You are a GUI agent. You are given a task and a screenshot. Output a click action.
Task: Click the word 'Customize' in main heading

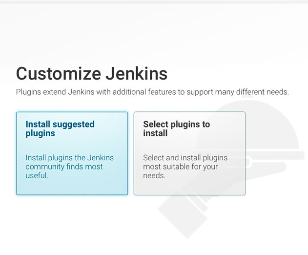tap(59, 74)
